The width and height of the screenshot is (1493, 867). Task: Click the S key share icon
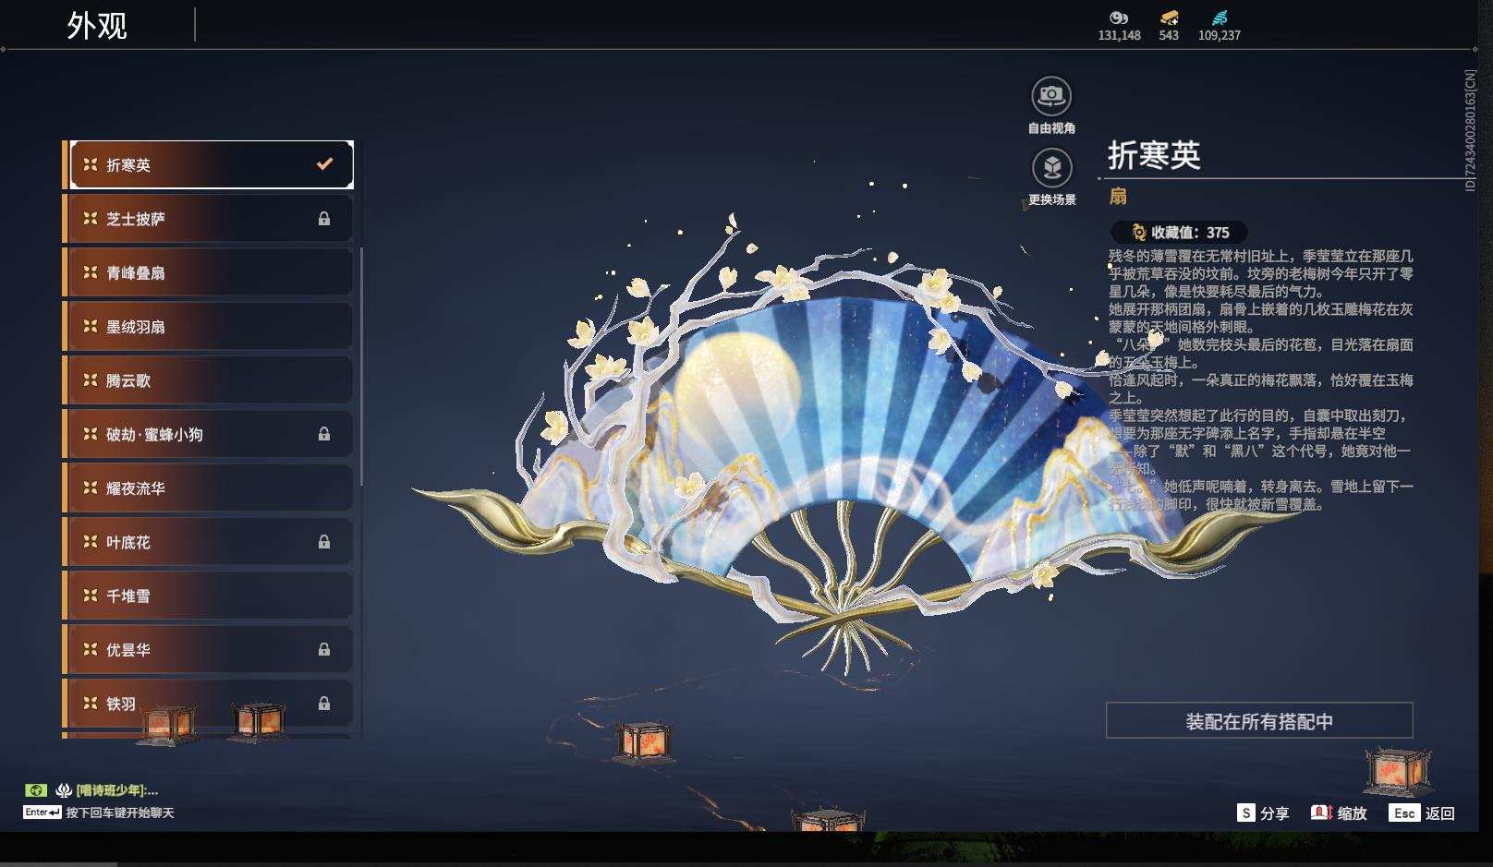pyautogui.click(x=1246, y=813)
